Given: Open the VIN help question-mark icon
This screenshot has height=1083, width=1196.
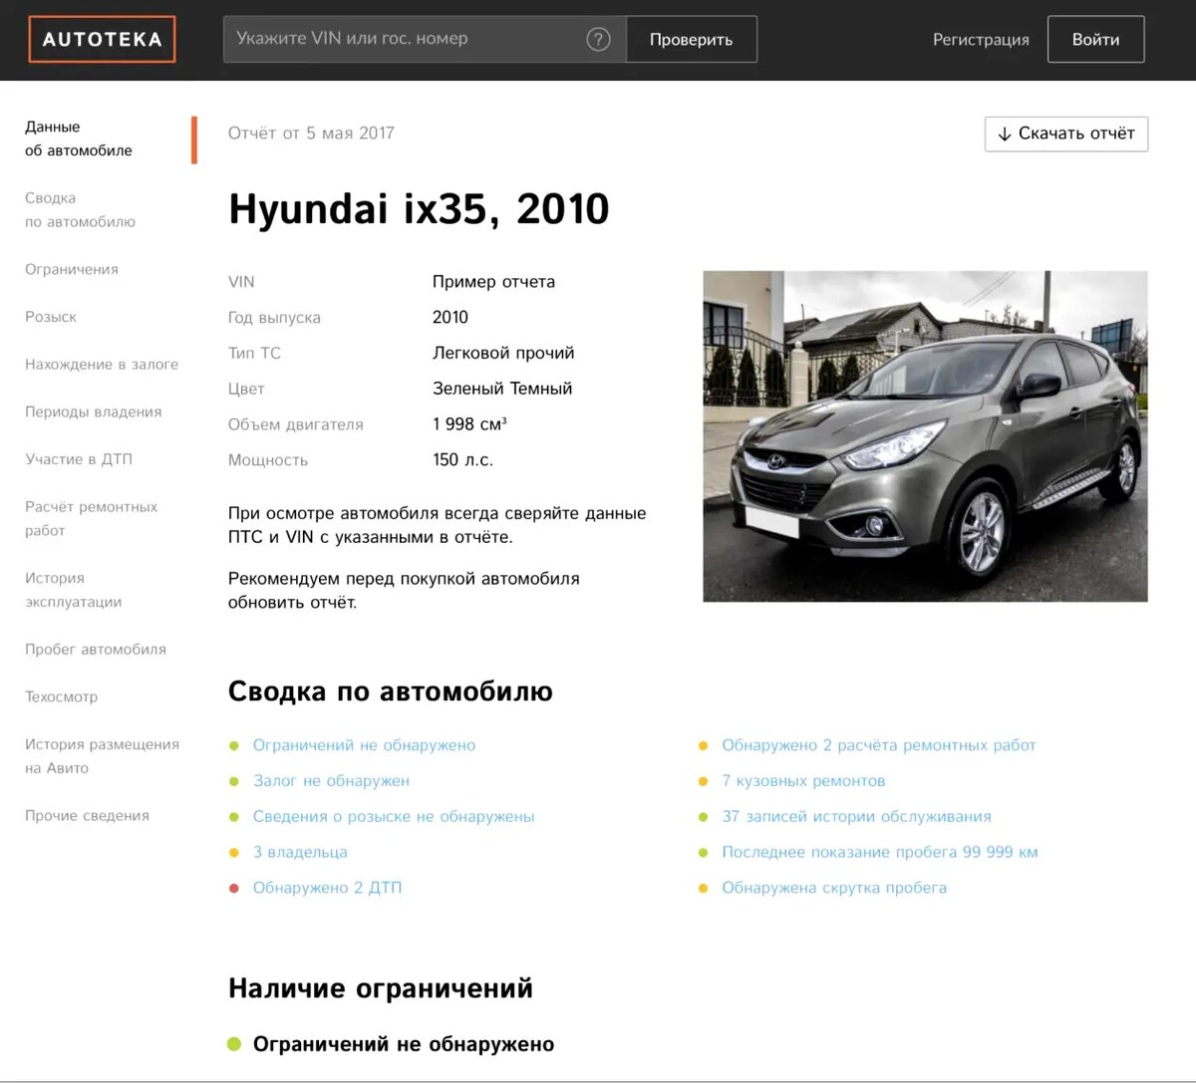Looking at the screenshot, I should pyautogui.click(x=598, y=40).
